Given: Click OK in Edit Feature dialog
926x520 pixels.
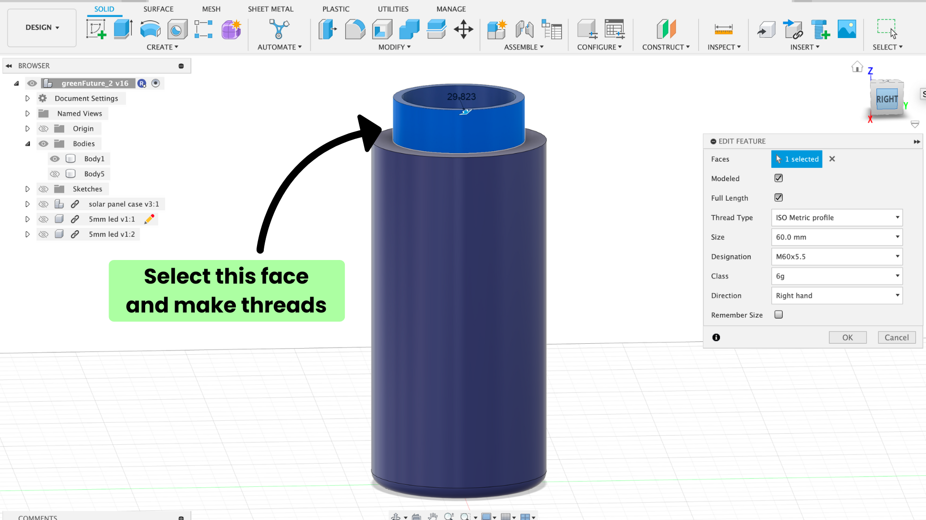Looking at the screenshot, I should pos(847,338).
